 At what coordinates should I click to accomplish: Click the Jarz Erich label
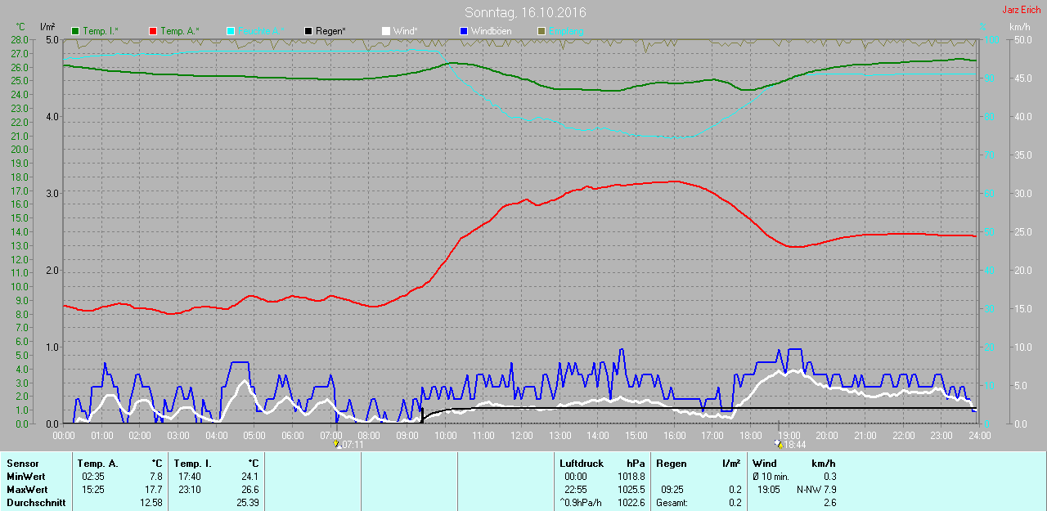[1021, 10]
